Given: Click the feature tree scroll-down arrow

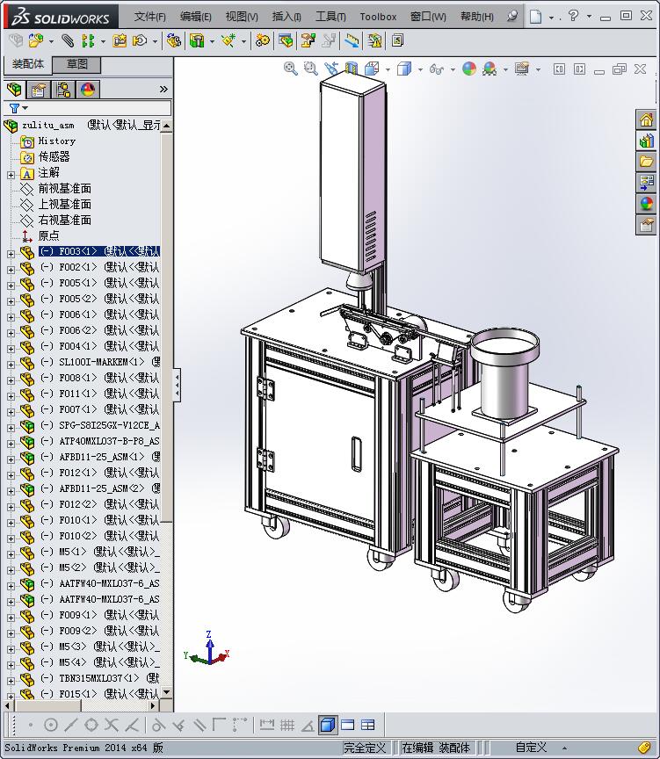Looking at the screenshot, I should point(167,692).
